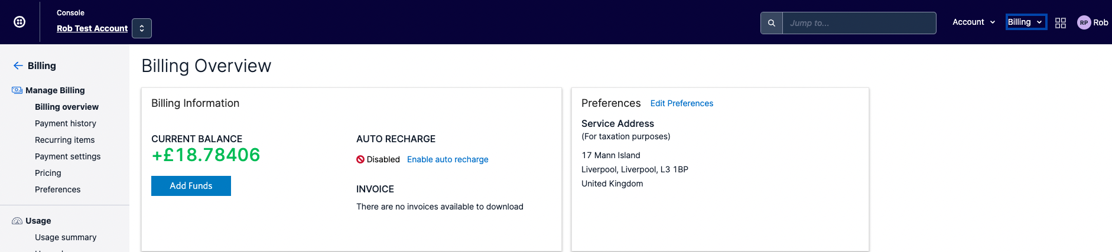This screenshot has width=1112, height=252.
Task: Click the red Disabled status icon
Action: [360, 159]
